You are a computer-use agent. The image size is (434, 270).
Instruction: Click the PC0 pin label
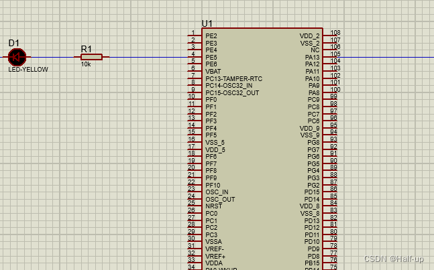[211, 213]
